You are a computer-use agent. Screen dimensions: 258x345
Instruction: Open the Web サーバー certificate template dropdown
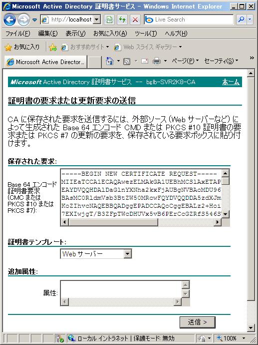pos(96,254)
